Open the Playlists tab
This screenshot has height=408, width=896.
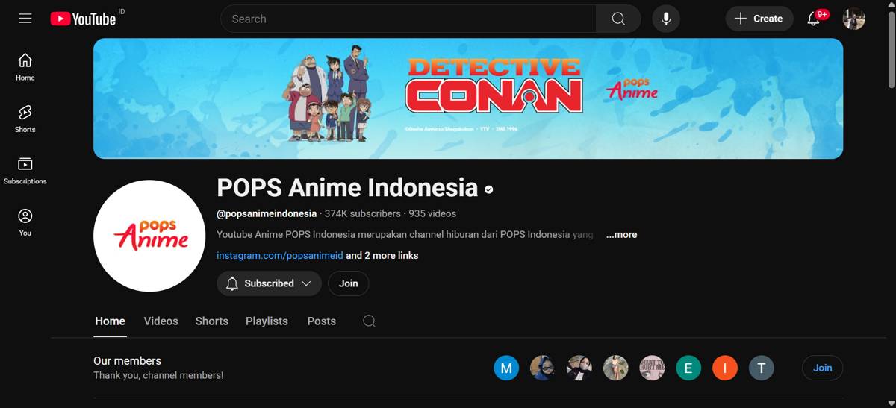click(267, 321)
